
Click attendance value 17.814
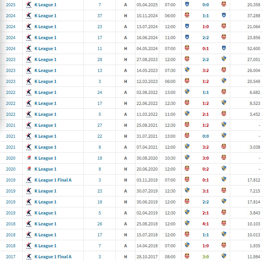click(254, 202)
